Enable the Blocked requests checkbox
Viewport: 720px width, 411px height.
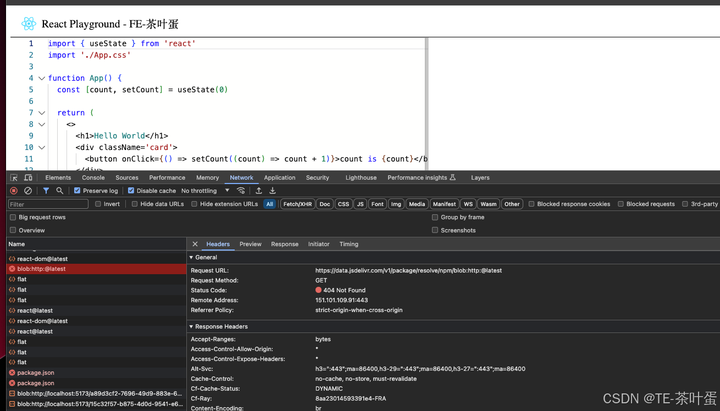pyautogui.click(x=621, y=204)
